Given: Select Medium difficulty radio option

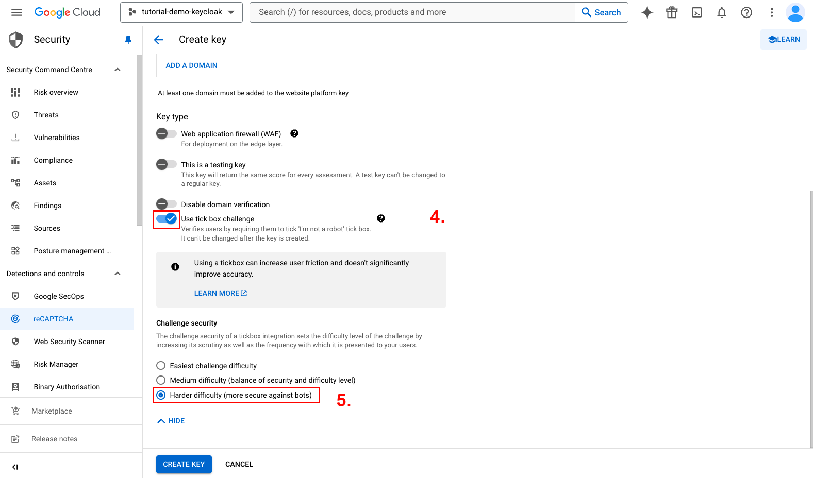Looking at the screenshot, I should point(161,380).
